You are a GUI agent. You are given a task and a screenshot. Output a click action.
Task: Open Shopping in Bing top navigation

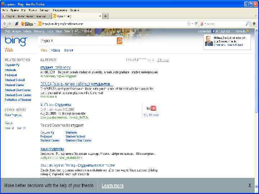pos(39,31)
